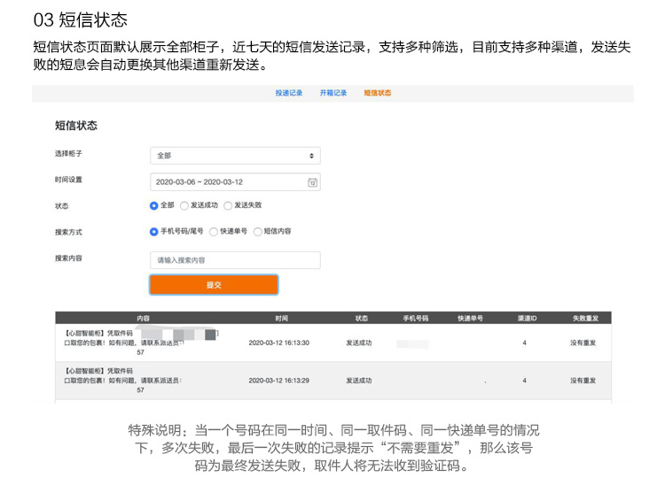
Task: Click the 失败重发 column header
Action: (585, 317)
